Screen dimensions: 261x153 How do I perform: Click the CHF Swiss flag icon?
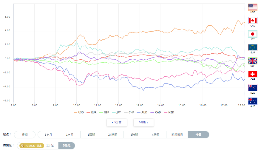point(253,74)
